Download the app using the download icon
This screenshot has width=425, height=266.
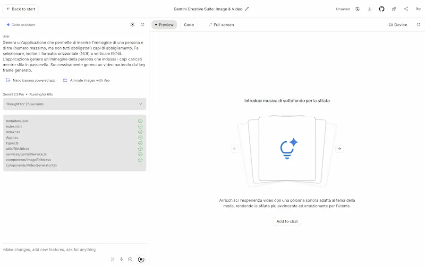click(370, 9)
